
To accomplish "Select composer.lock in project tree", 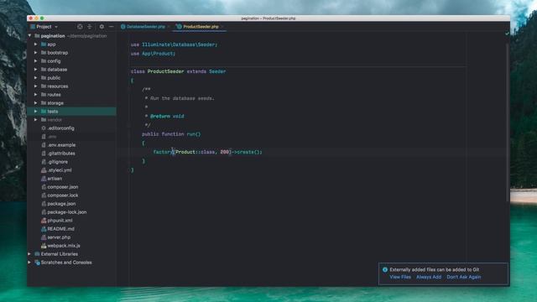I will coord(63,195).
